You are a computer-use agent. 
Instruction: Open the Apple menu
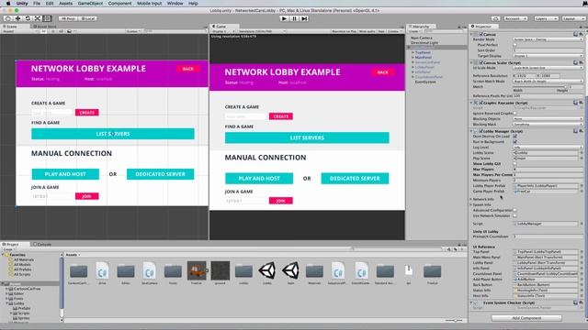pyautogui.click(x=8, y=4)
